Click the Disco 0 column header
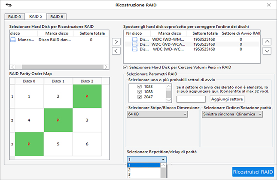277x180 pixels. (x=29, y=81)
